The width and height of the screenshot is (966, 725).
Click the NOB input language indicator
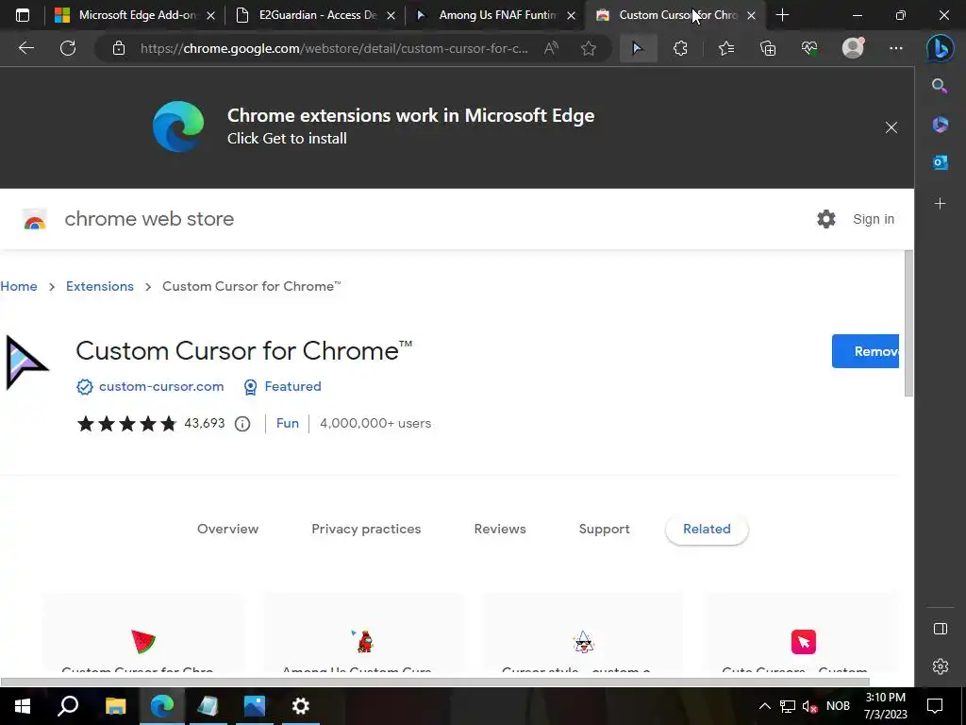point(838,706)
